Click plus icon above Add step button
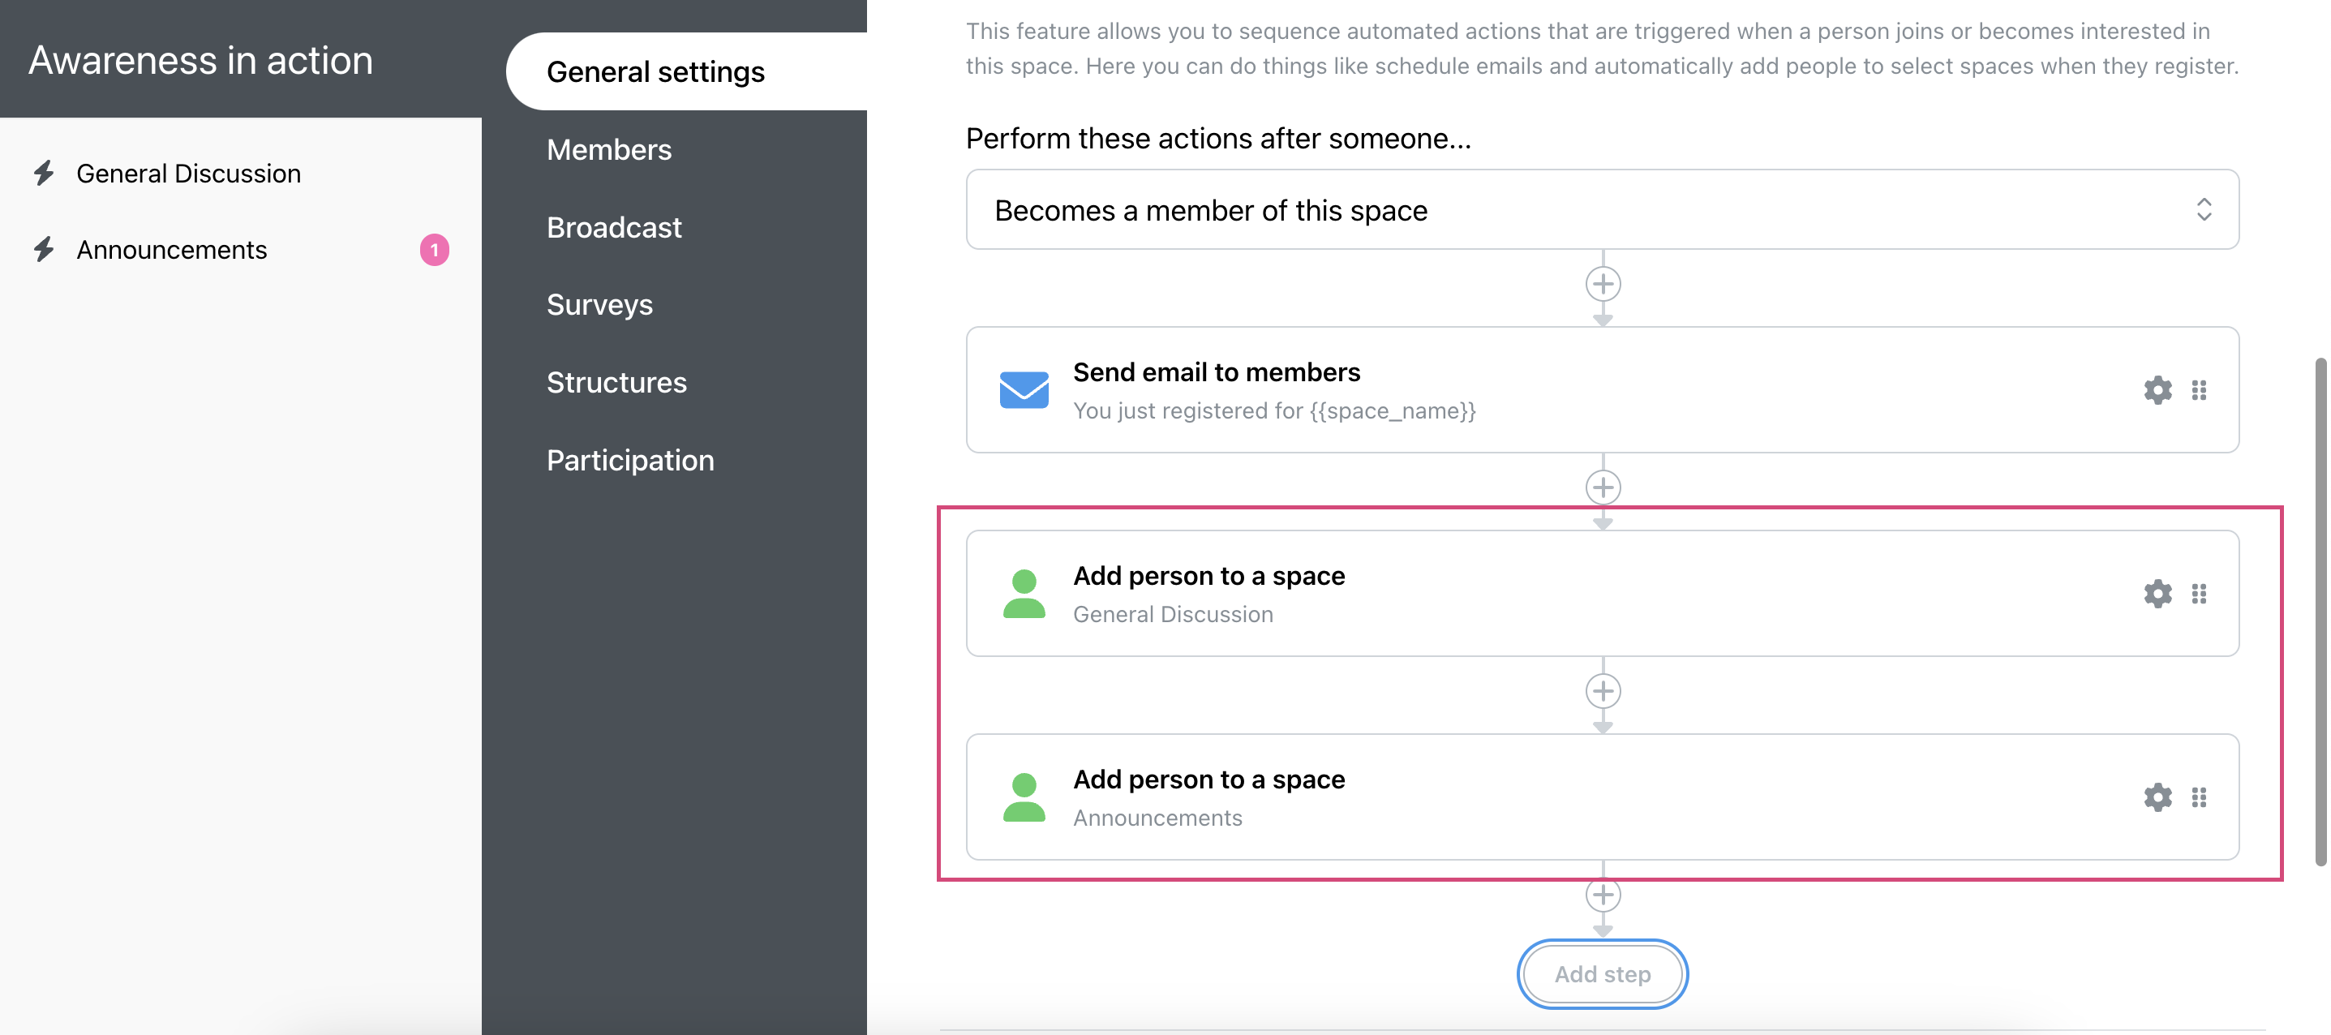2331x1035 pixels. click(1603, 895)
